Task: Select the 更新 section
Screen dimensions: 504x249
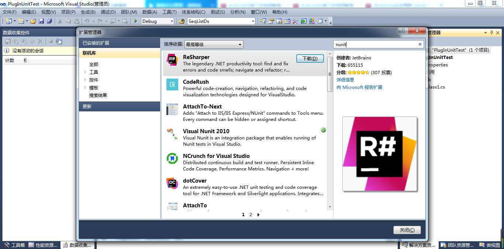Action: [x=119, y=106]
